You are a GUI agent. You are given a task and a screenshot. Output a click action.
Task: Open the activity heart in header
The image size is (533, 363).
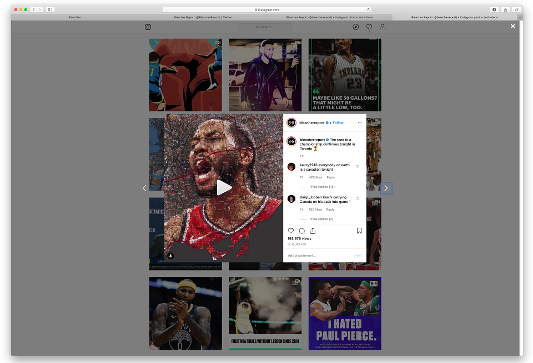[x=369, y=27]
